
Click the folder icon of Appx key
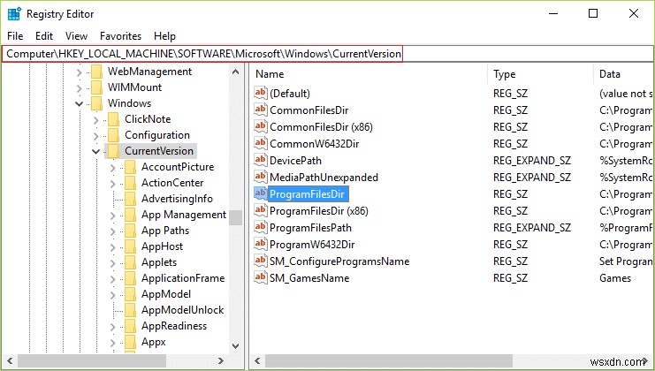point(130,342)
